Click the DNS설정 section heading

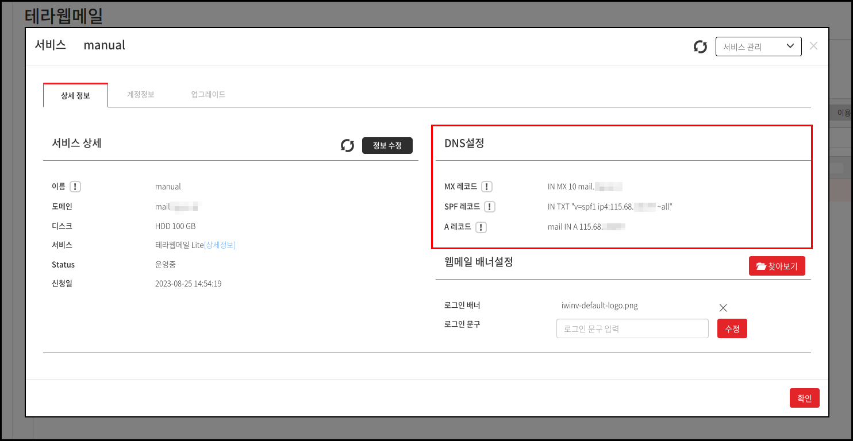tap(464, 143)
